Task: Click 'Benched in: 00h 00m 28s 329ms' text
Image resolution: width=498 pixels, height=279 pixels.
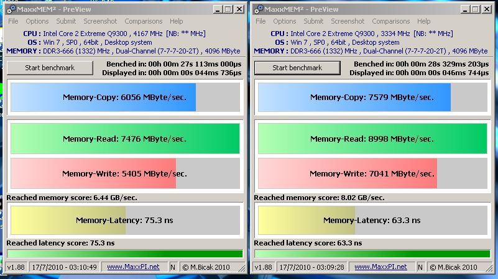Action: (421, 64)
